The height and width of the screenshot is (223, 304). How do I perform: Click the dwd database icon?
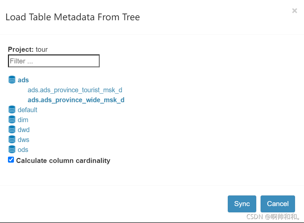pos(12,130)
